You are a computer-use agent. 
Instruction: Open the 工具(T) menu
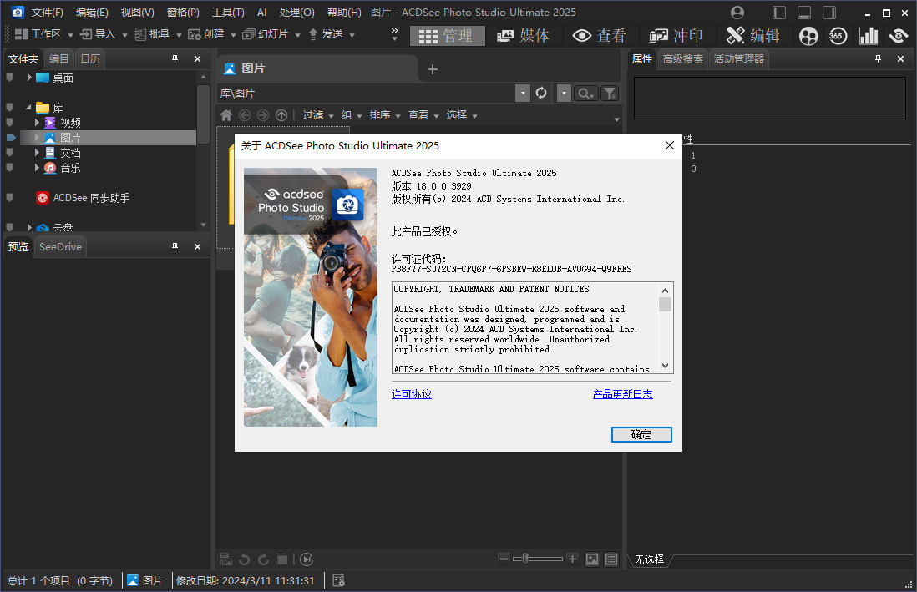point(228,12)
